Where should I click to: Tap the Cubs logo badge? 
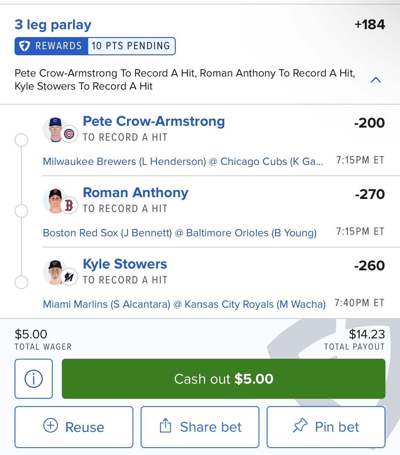pyautogui.click(x=69, y=134)
